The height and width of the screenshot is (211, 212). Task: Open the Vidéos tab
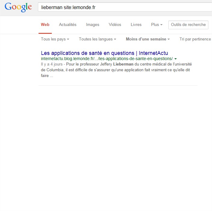pos(115,25)
